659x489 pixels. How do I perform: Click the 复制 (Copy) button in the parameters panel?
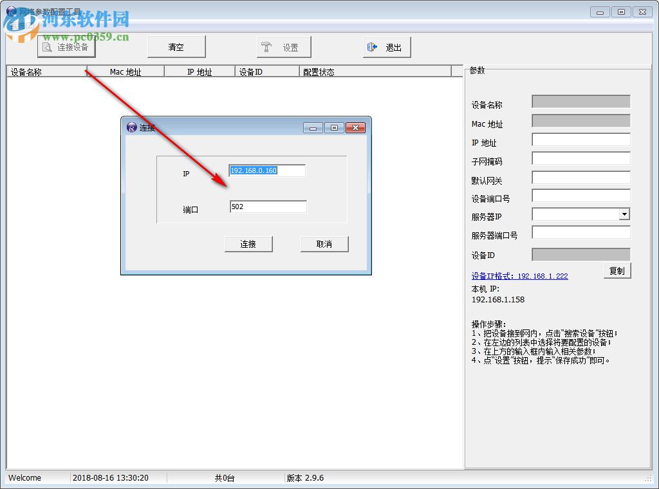point(617,271)
